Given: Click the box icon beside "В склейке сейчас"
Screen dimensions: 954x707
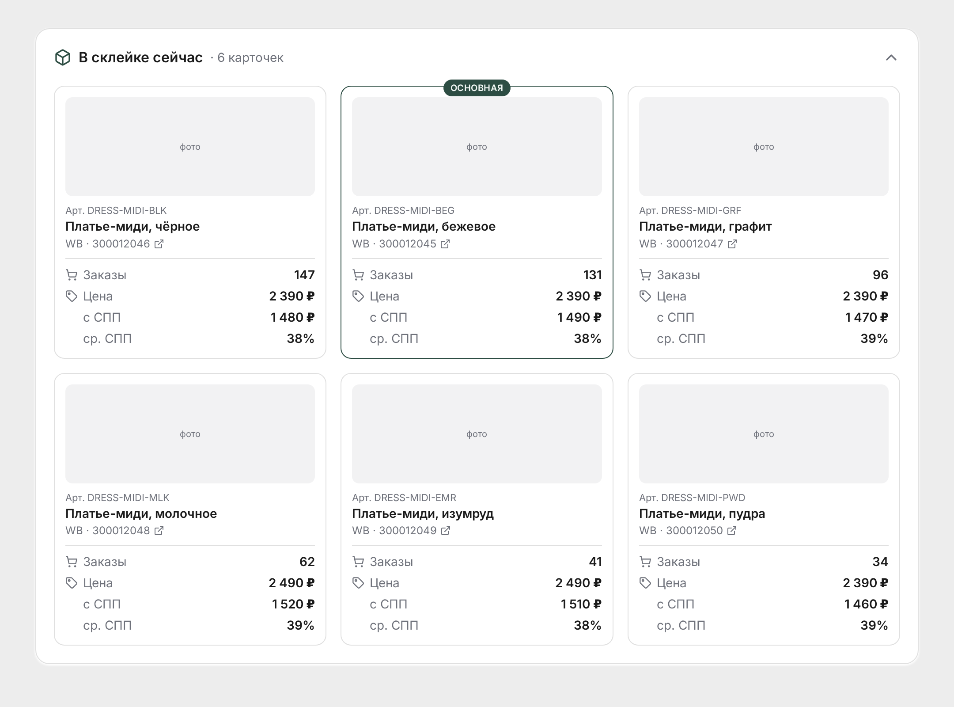Looking at the screenshot, I should pos(63,57).
